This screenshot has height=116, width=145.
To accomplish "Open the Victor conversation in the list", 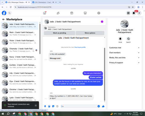I will coord(19,42).
